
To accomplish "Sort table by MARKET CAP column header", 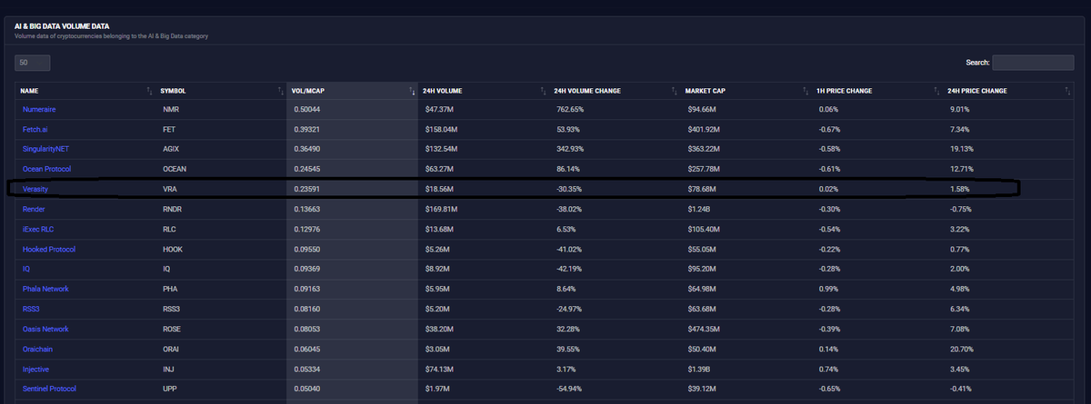I will pyautogui.click(x=746, y=91).
